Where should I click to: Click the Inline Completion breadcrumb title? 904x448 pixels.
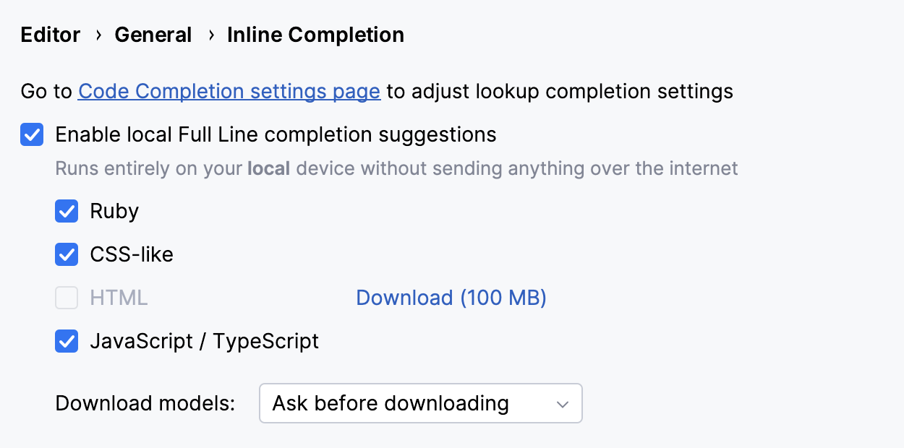pyautogui.click(x=315, y=34)
